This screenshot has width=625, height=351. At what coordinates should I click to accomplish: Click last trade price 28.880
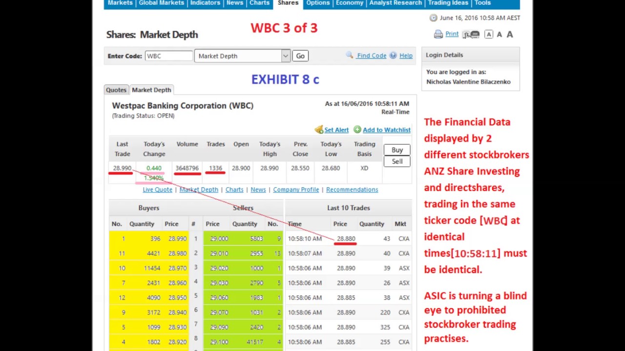[x=346, y=239]
